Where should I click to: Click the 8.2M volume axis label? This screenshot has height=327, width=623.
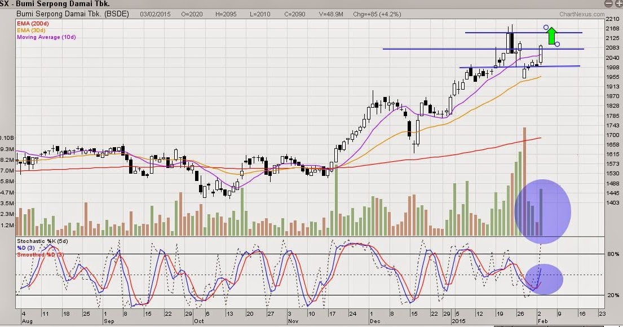7,160
